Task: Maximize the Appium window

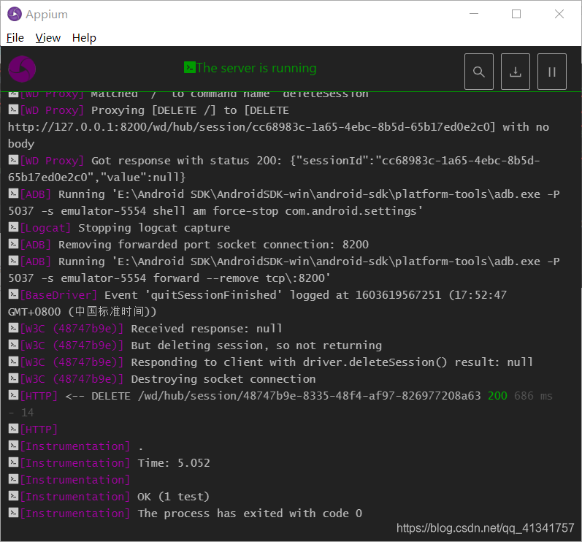Action: [516, 14]
